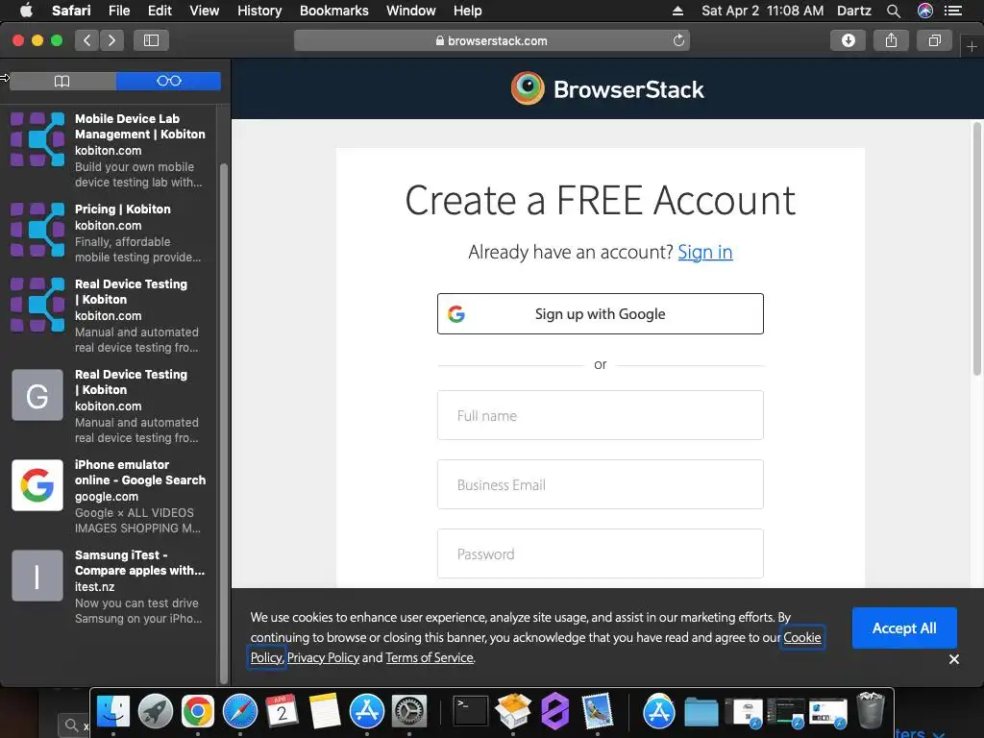The width and height of the screenshot is (984, 738).
Task: Open the blue folder in the Dock
Action: click(x=701, y=712)
